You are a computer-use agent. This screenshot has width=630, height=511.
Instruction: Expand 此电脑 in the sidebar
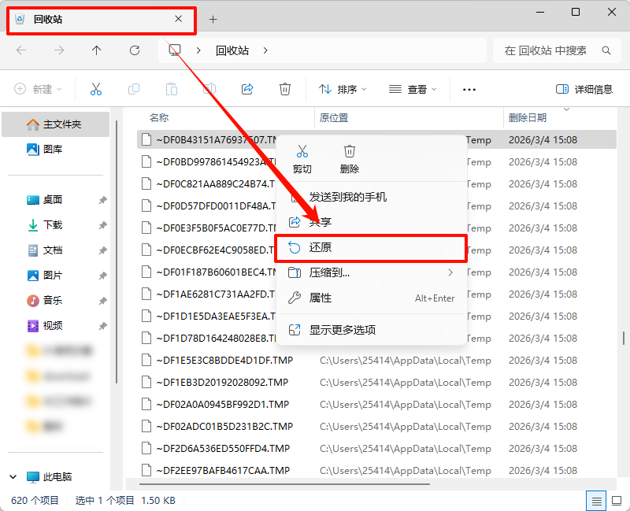pos(13,476)
